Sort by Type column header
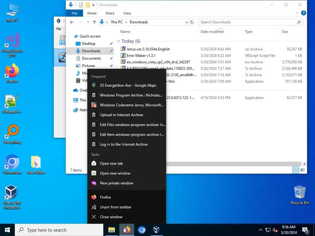This screenshot has width=315, height=236. 261,32
